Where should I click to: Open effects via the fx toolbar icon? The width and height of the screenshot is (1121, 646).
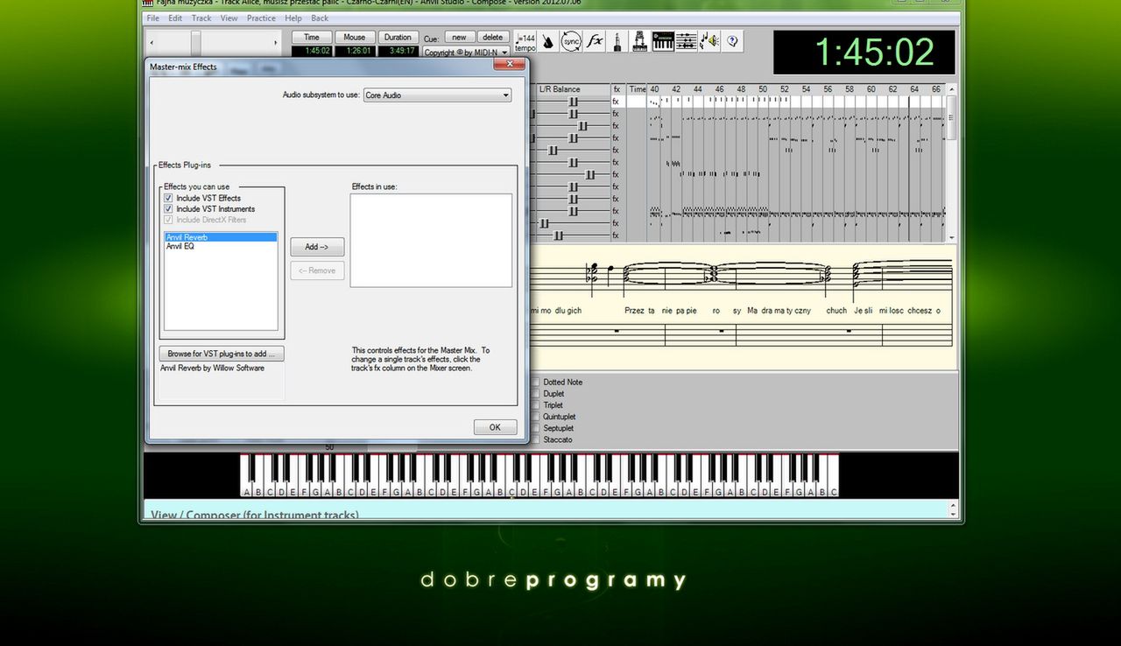pos(596,41)
